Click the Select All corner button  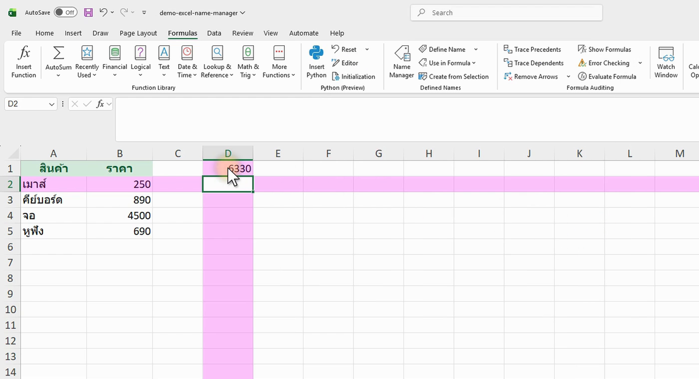(10, 154)
